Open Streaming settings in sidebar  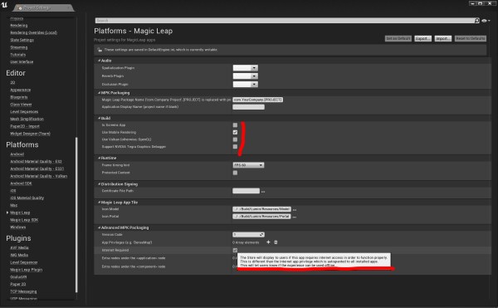19,47
